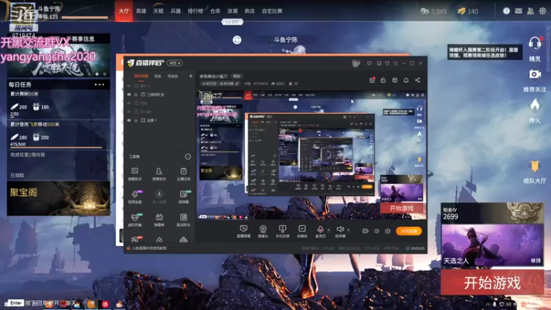
Task: Open the 组队大厅 team lobby
Action: coord(534,172)
